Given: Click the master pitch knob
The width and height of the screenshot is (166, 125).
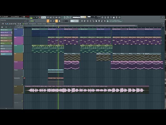Looking at the screenshot, I should pos(27,21).
